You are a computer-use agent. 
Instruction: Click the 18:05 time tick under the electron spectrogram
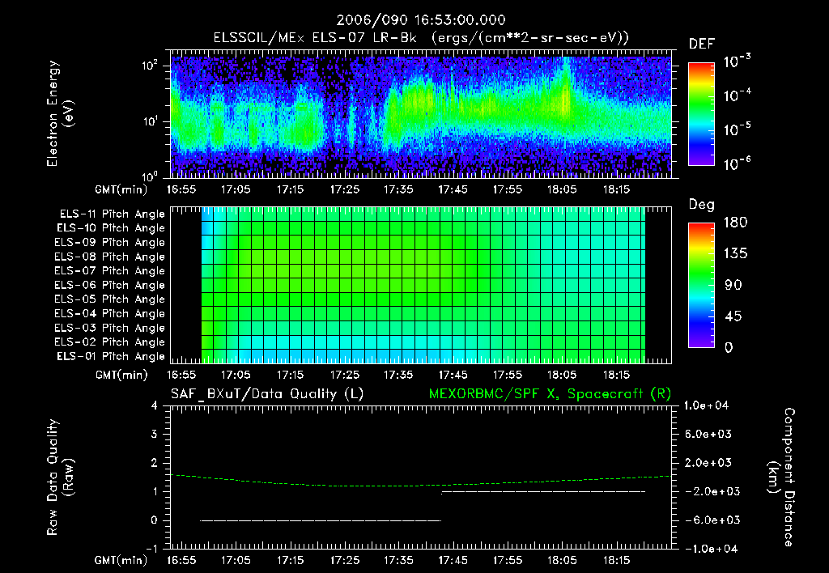pos(562,189)
